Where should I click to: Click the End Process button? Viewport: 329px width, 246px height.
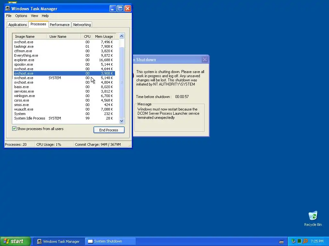click(x=109, y=130)
